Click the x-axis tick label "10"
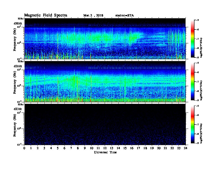Image resolution: width=221 pixels, height=170 pixels. (x=92, y=148)
